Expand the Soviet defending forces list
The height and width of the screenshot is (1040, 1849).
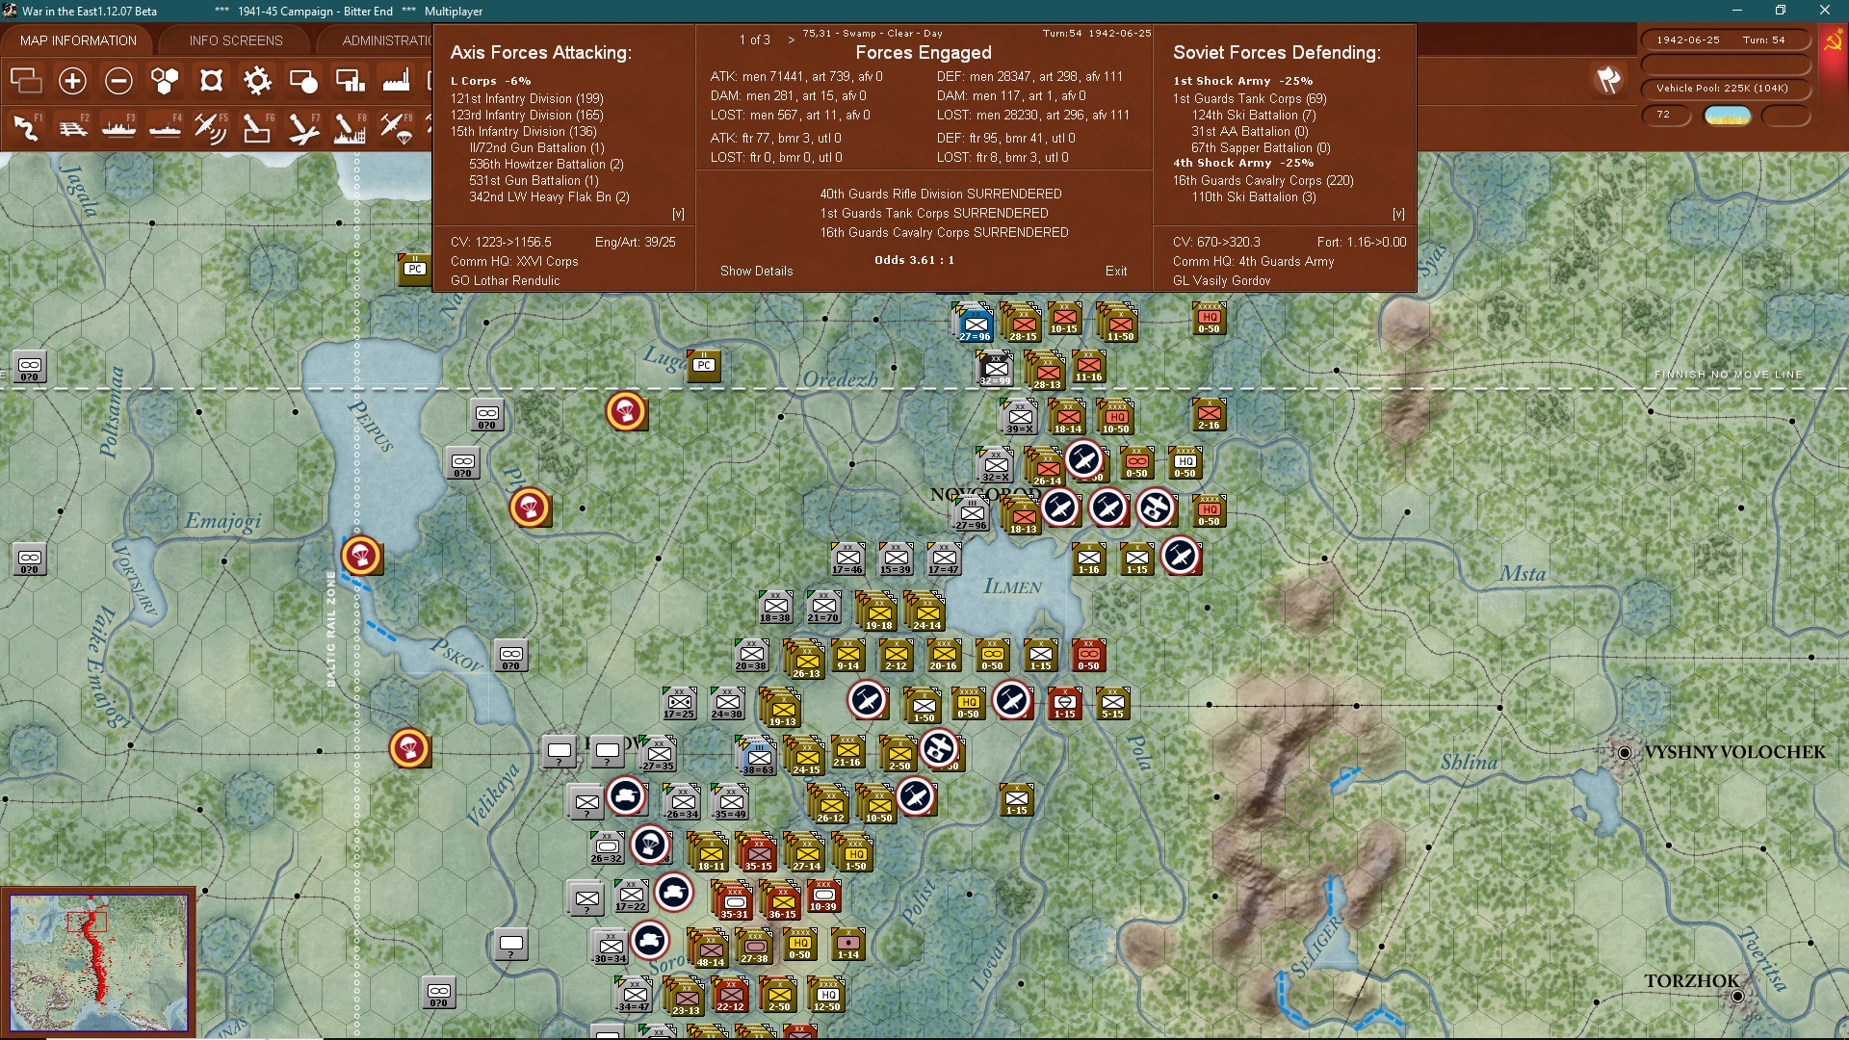click(x=1398, y=214)
